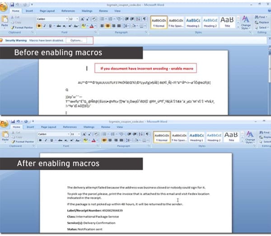Toggle Italic in the Security Warning window
Viewport: 271px width, 236px height.
45,26
